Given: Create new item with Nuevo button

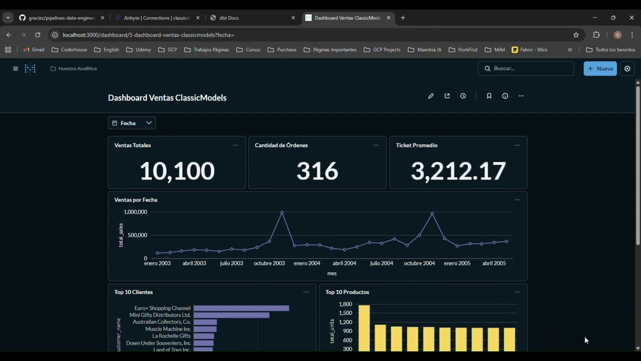Looking at the screenshot, I should coord(600,69).
